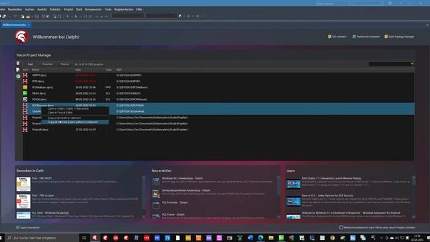Open New in 11.1 Linker Options article

(327, 196)
